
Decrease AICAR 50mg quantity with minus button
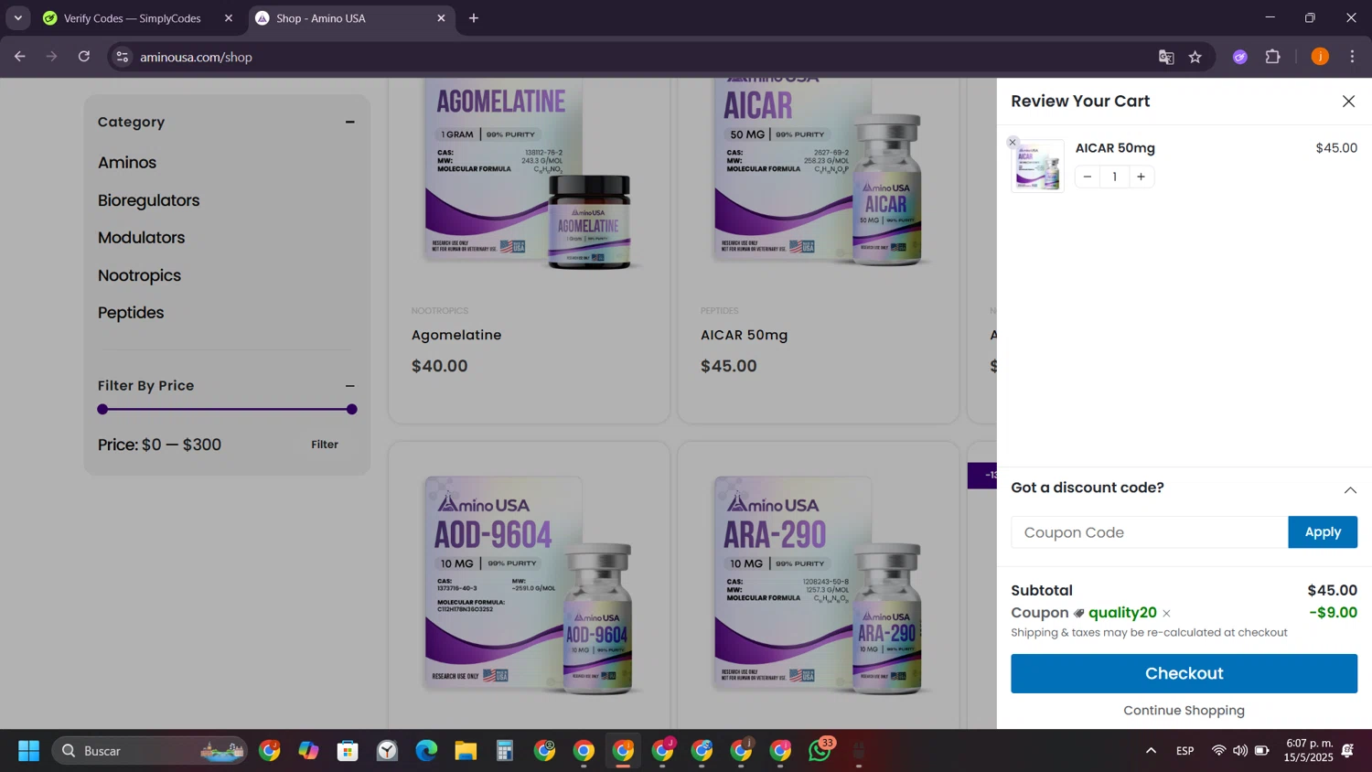click(1088, 177)
